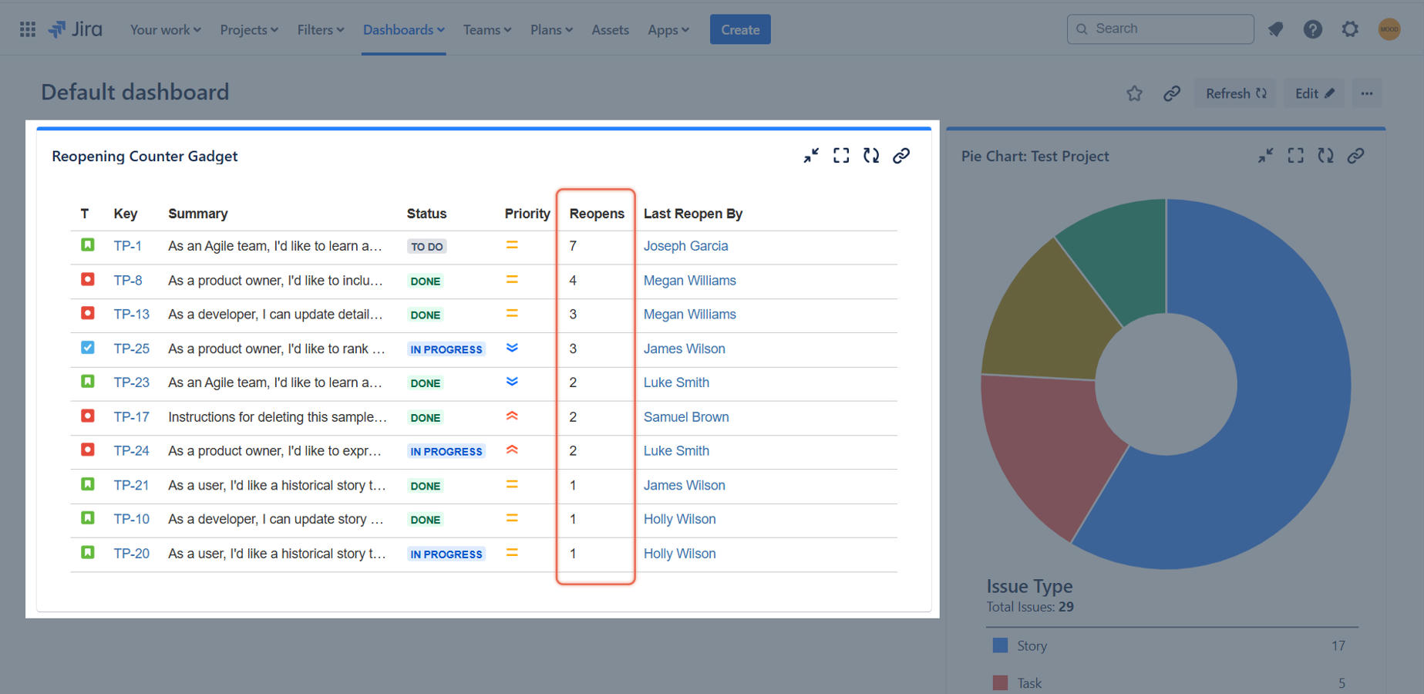This screenshot has width=1424, height=694.
Task: Click the bug type icon for TP-8
Action: [88, 279]
